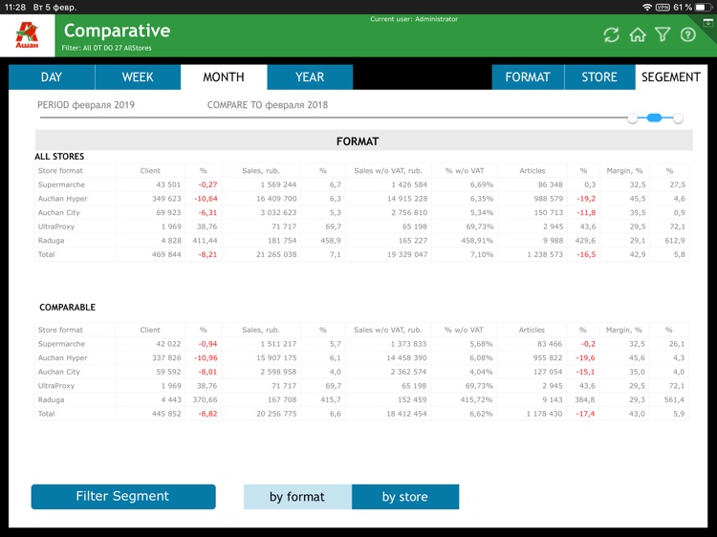Click the right white slider endpoint
Image resolution: width=717 pixels, height=537 pixels.
click(x=678, y=118)
